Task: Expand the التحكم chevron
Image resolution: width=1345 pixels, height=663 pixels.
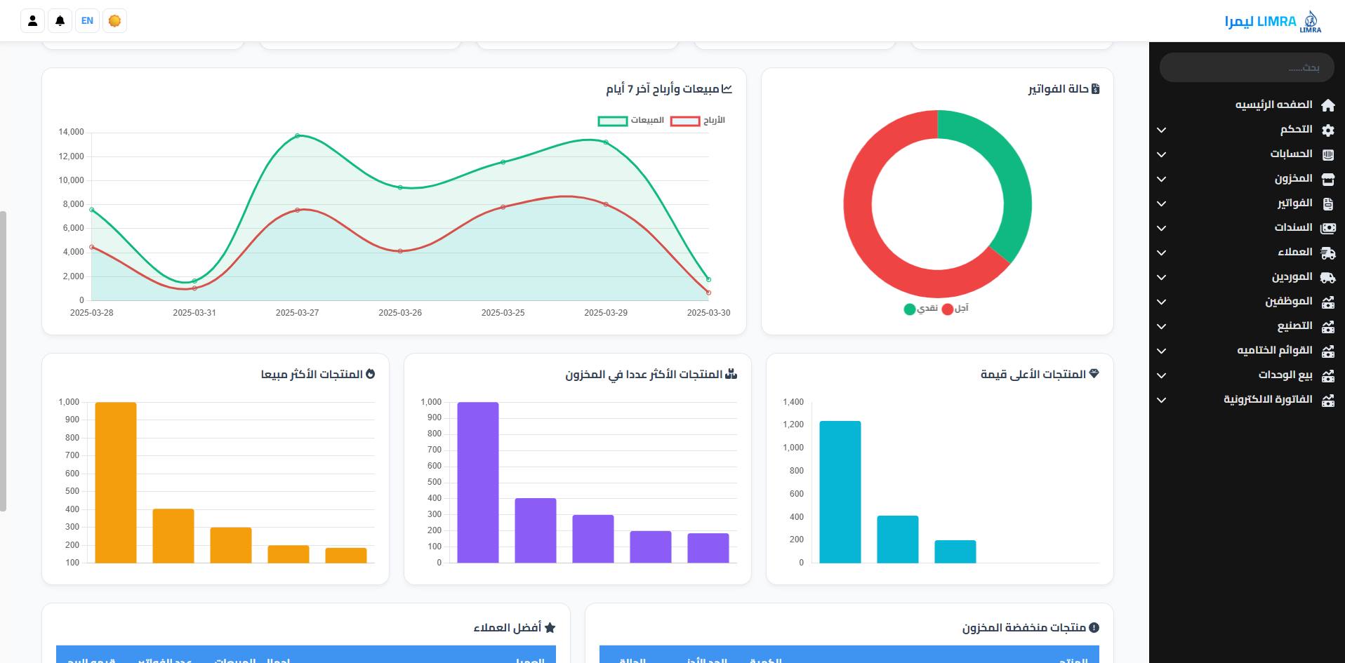Action: click(x=1161, y=130)
